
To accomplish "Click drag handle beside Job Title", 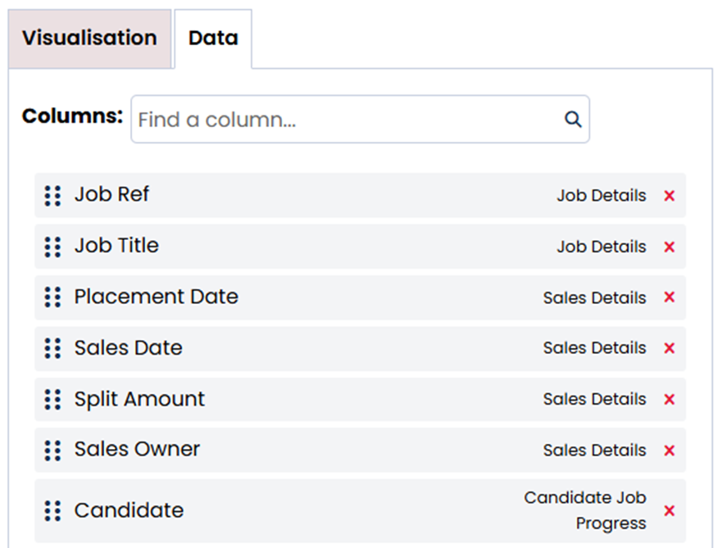I will point(52,247).
